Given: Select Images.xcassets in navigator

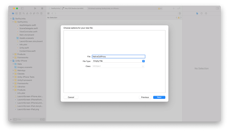Looking at the screenshot, I should 25,67.
